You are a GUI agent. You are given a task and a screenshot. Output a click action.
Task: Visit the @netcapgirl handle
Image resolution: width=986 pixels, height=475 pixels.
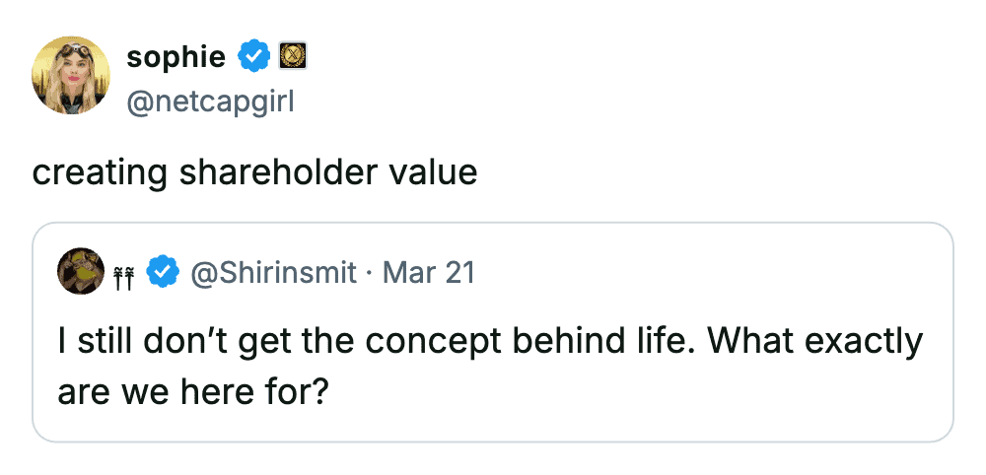pos(210,100)
